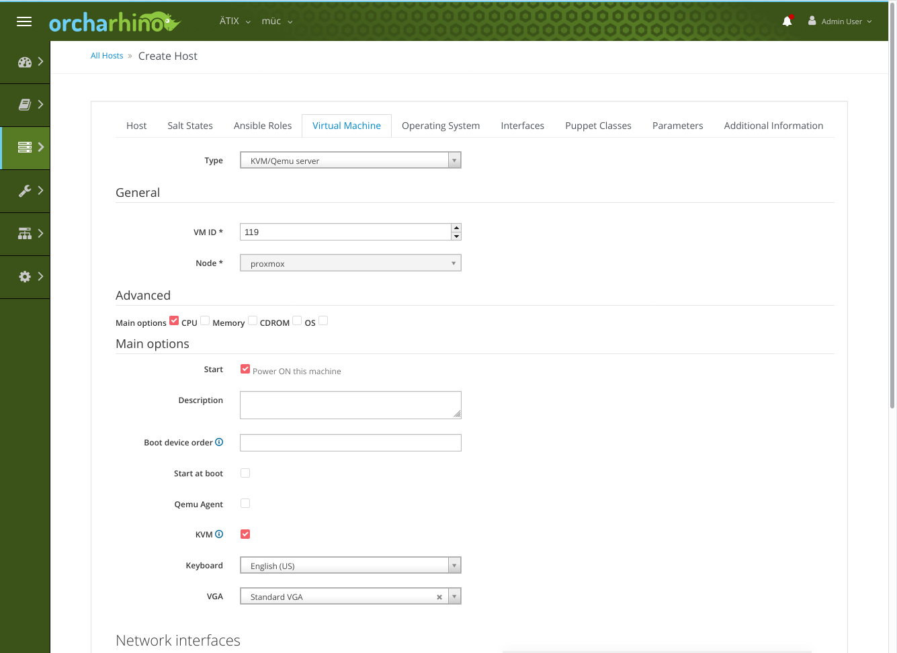Click the "General" section heading
897x653 pixels.
coord(138,193)
